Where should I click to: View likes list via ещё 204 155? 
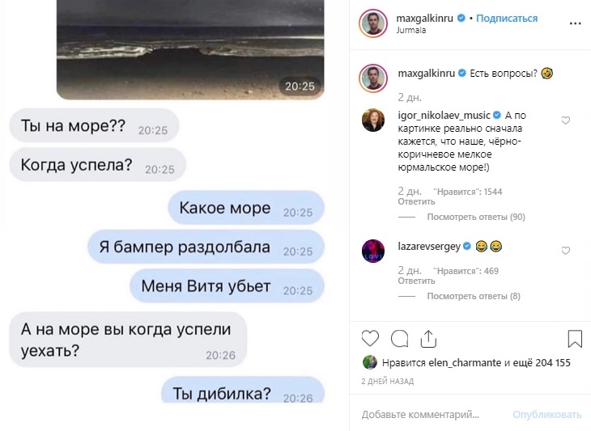click(542, 362)
